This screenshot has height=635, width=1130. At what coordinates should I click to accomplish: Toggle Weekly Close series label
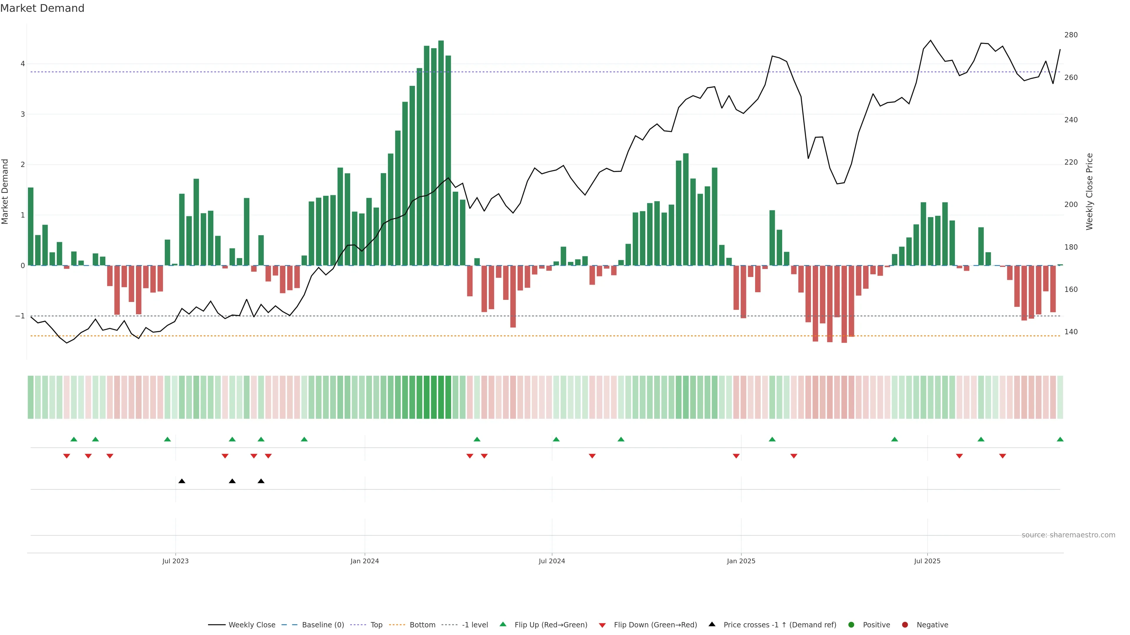pos(252,625)
